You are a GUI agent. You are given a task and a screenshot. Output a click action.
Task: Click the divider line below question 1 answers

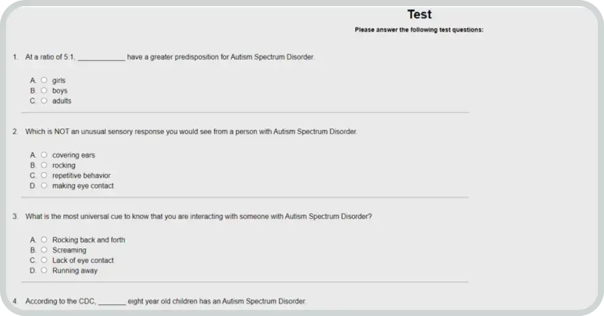245,113
